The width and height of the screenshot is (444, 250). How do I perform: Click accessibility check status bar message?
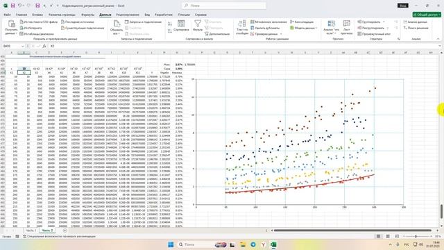(x=59, y=236)
